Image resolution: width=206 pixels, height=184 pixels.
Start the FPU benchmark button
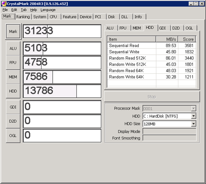tap(13, 62)
